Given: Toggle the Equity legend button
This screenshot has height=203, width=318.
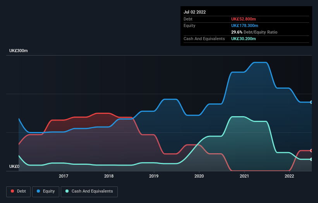Looking at the screenshot, I should [x=46, y=191].
